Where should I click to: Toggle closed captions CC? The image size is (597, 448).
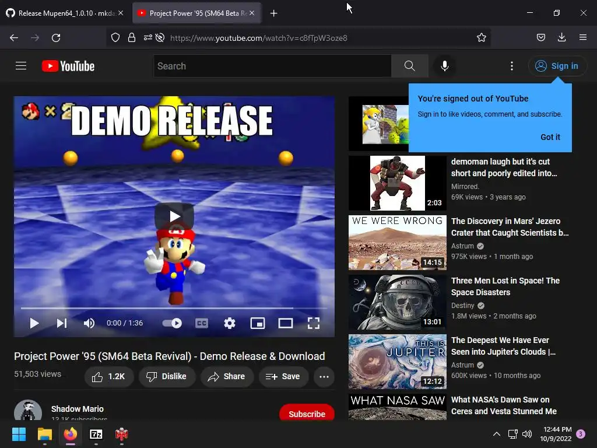click(201, 323)
